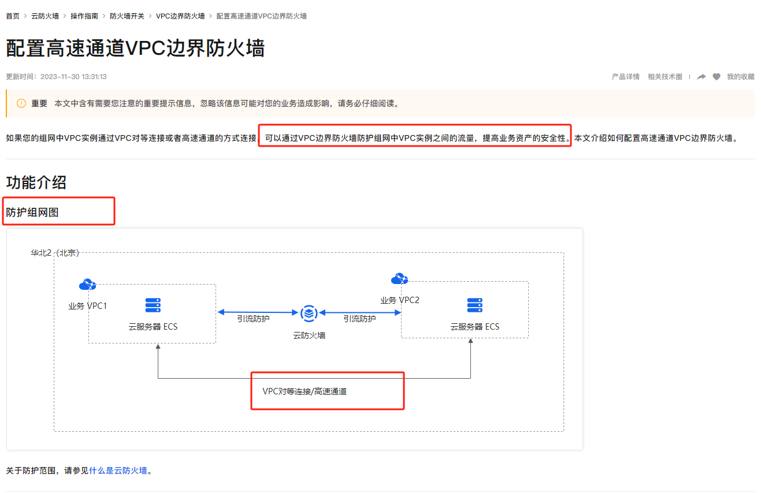The width and height of the screenshot is (761, 493).
Task: Click 云防火墙 label under diagram icon
Action: pos(309,335)
